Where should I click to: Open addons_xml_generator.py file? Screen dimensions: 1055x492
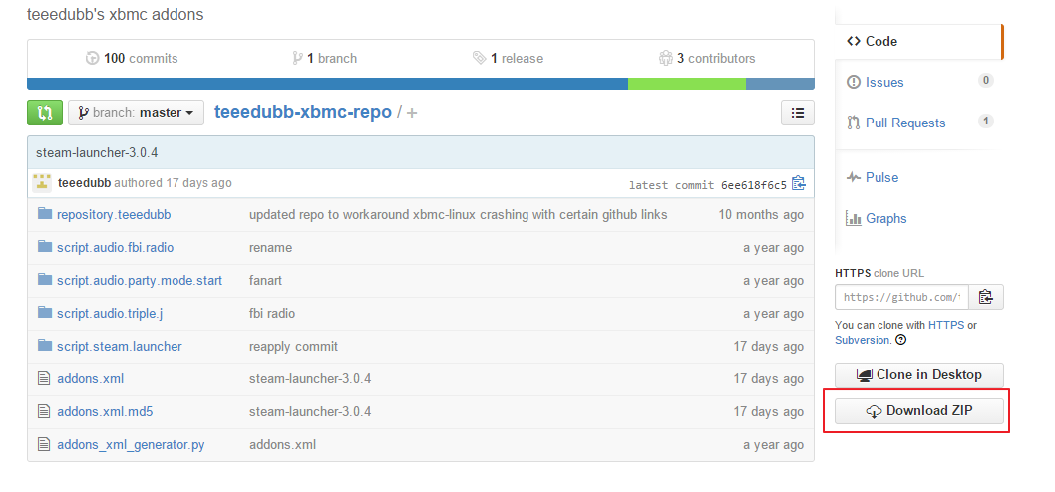[132, 445]
